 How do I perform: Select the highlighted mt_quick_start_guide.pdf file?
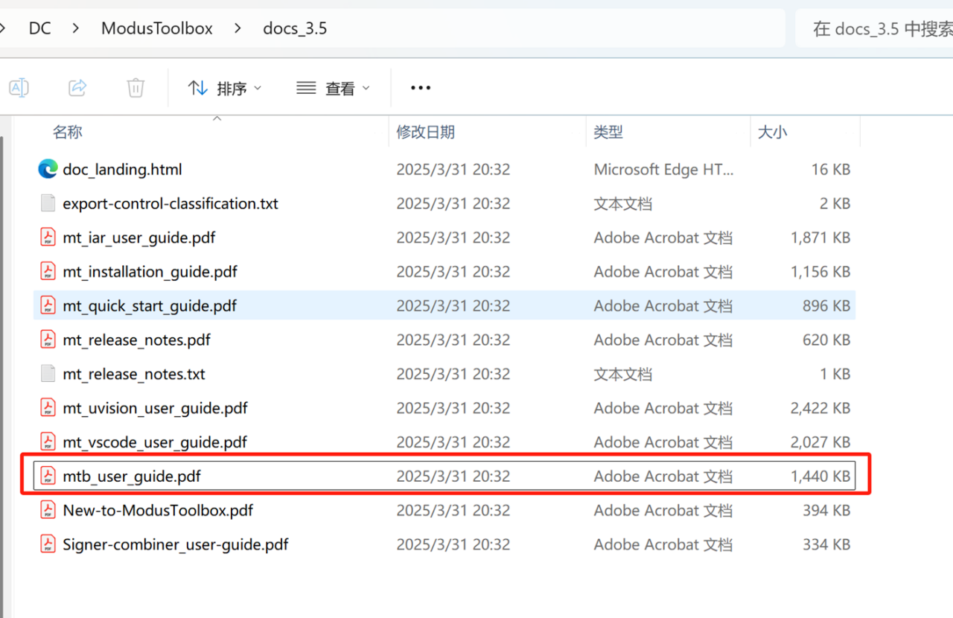(x=150, y=305)
